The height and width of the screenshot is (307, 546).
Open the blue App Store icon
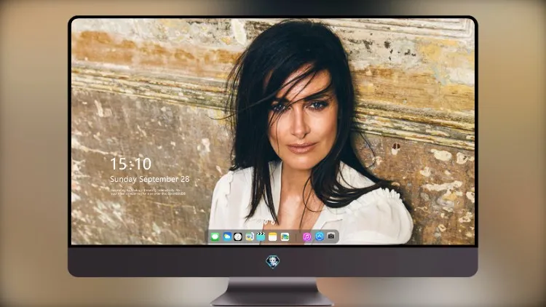click(x=320, y=236)
